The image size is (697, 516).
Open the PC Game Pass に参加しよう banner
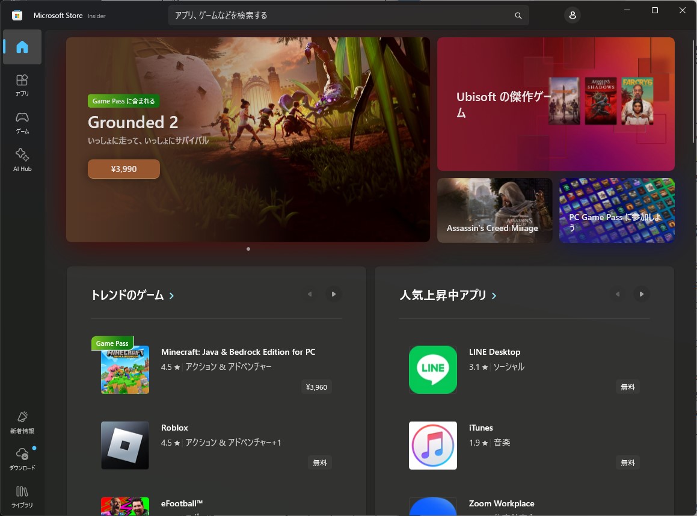(x=616, y=210)
